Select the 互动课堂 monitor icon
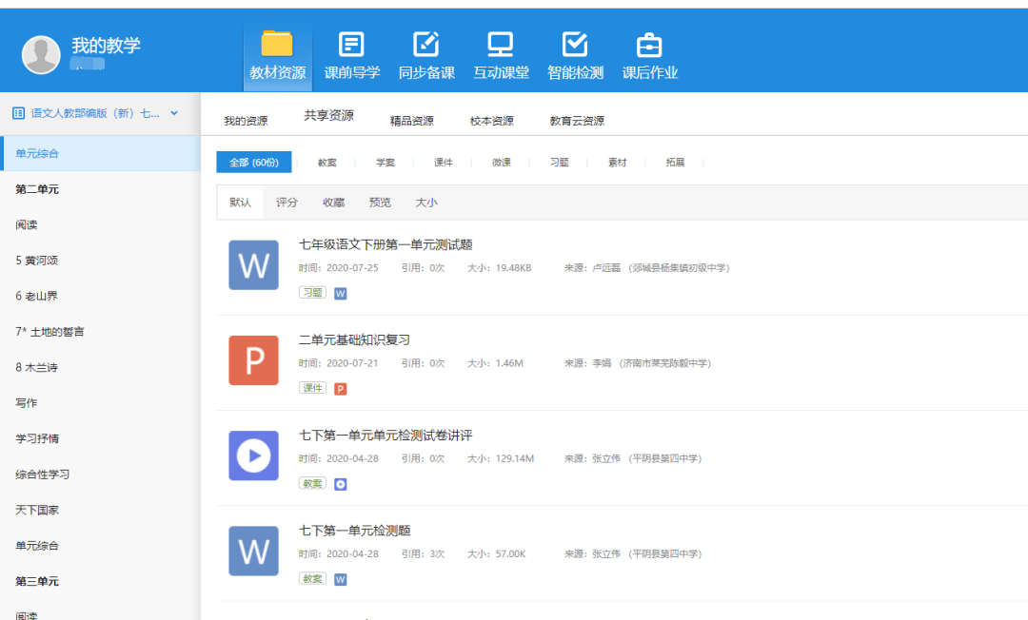 click(x=501, y=45)
